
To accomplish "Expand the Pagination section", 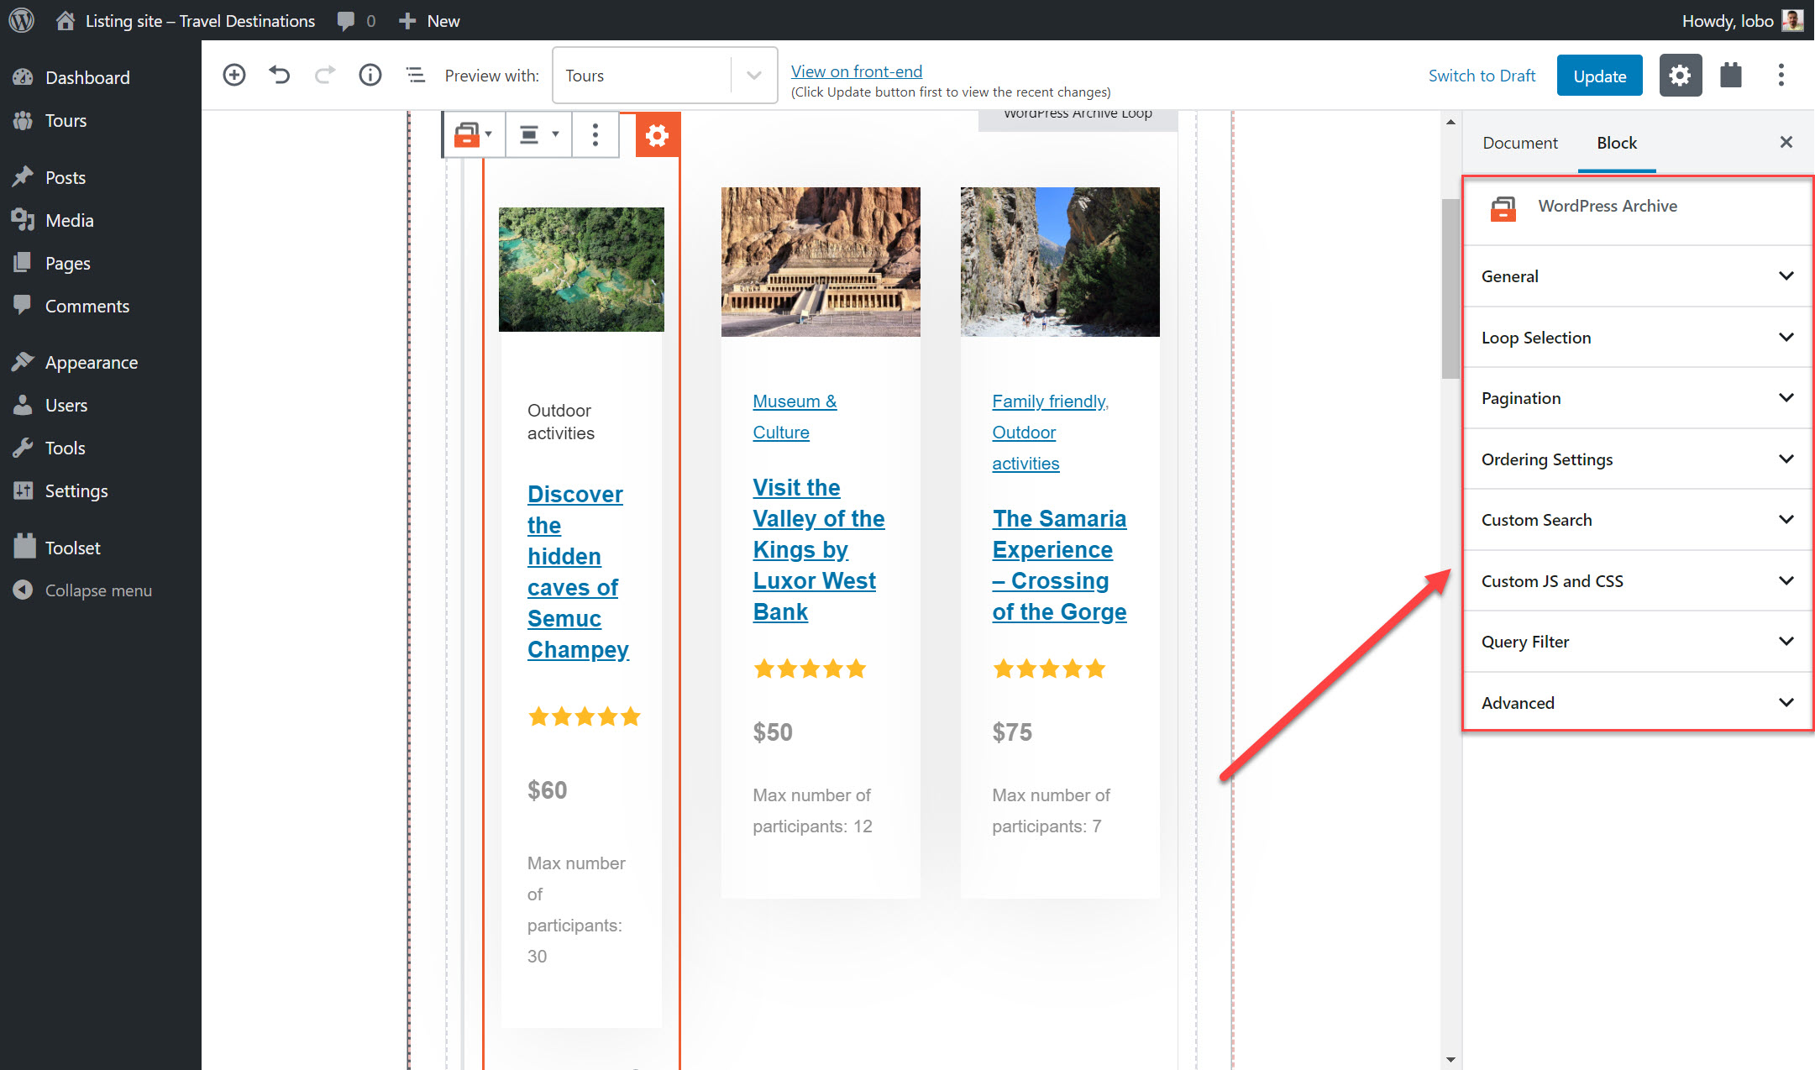I will click(x=1637, y=398).
